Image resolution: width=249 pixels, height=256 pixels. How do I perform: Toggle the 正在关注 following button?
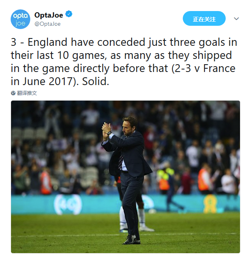[x=204, y=18]
